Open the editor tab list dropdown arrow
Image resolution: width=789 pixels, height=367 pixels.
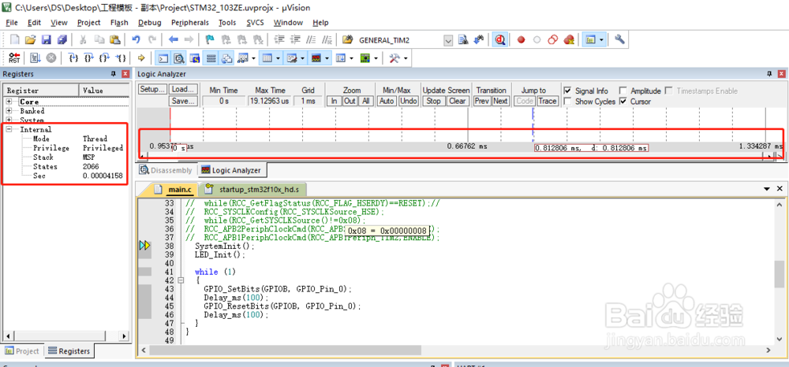pos(767,189)
